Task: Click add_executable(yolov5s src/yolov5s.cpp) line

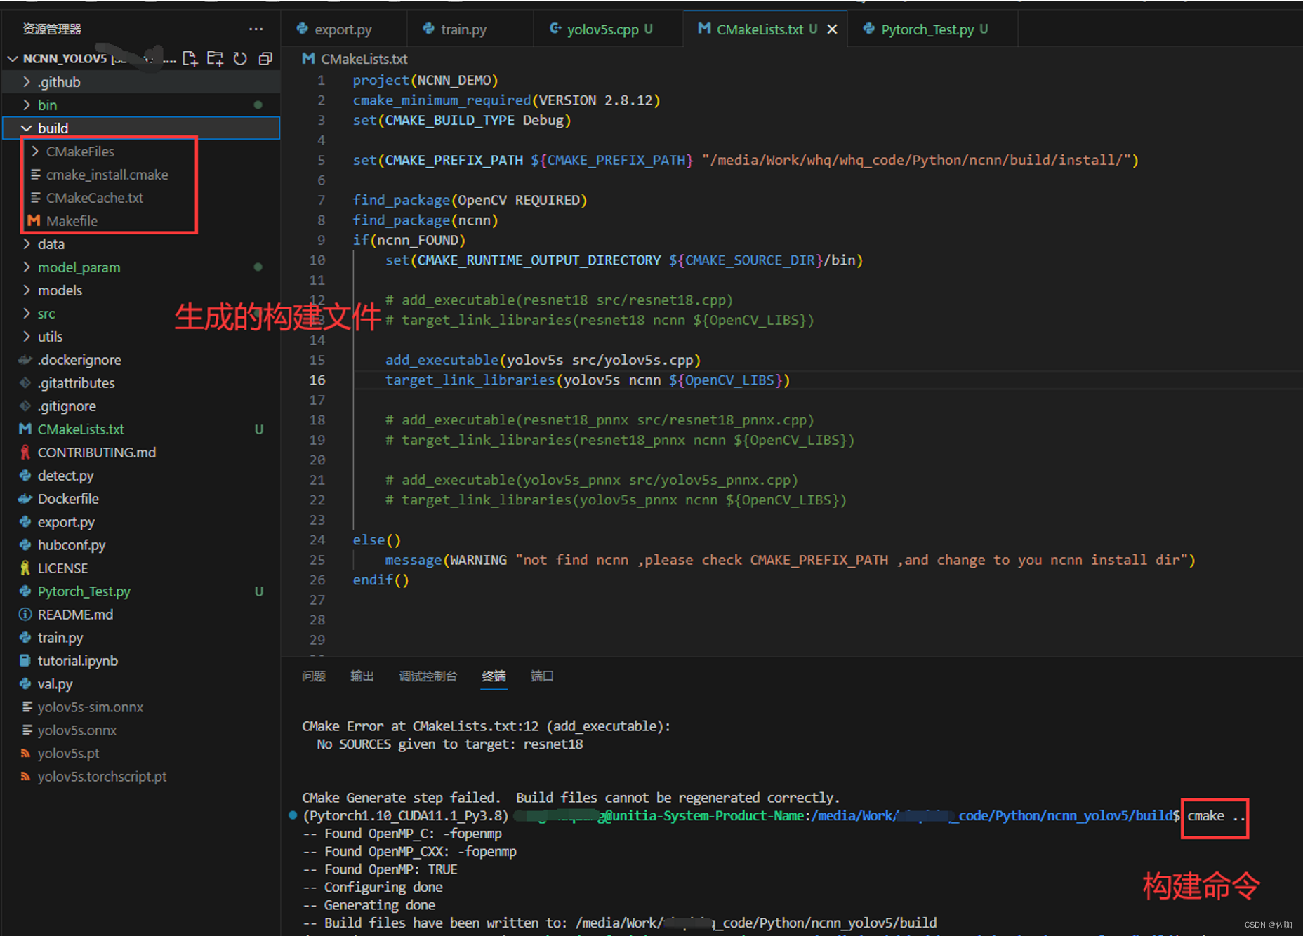Action: tap(543, 360)
